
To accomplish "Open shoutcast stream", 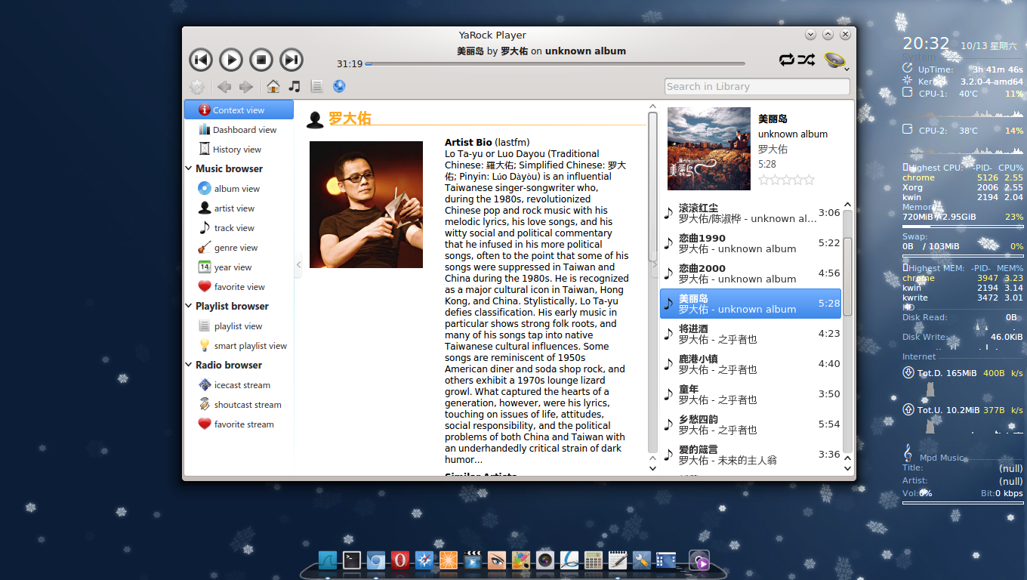I will click(x=239, y=404).
